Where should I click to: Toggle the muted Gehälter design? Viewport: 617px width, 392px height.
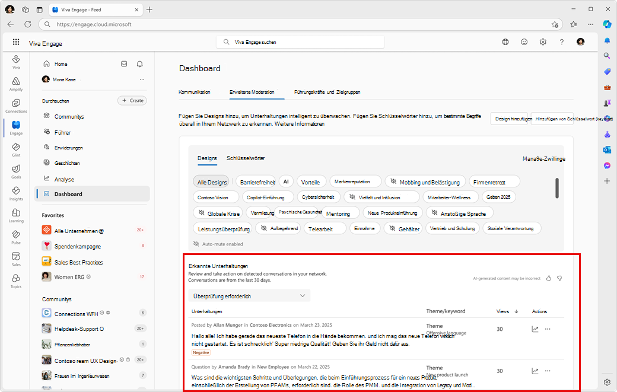[x=403, y=228]
